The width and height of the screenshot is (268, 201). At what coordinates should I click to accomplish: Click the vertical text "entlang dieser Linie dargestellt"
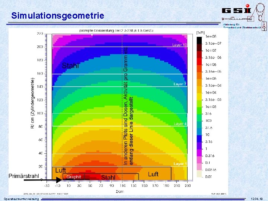131,131
